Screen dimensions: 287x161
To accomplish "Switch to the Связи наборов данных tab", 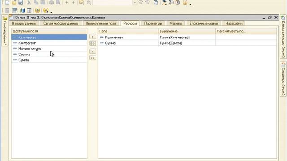I will (61, 23).
